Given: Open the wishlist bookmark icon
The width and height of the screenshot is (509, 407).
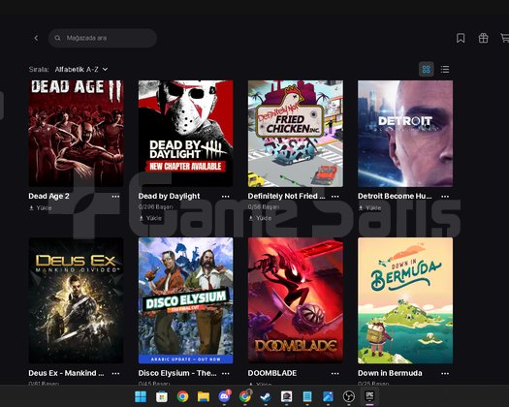Looking at the screenshot, I should coord(461,38).
